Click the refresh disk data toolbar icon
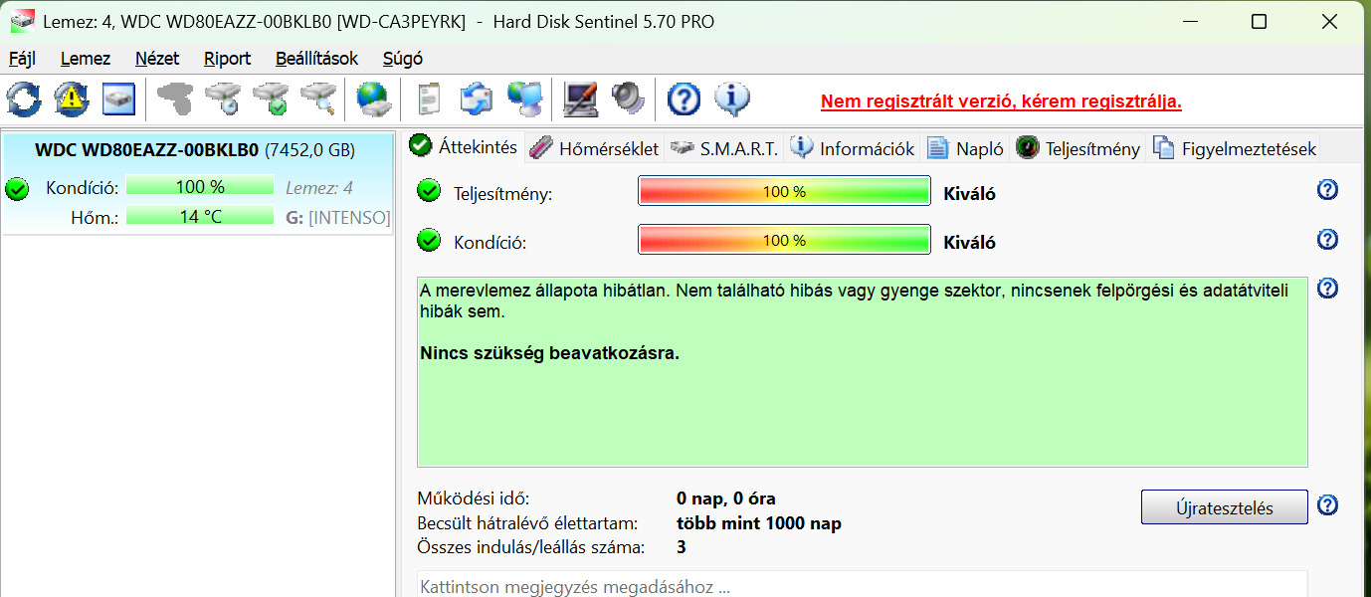The width and height of the screenshot is (1371, 597). [x=24, y=99]
